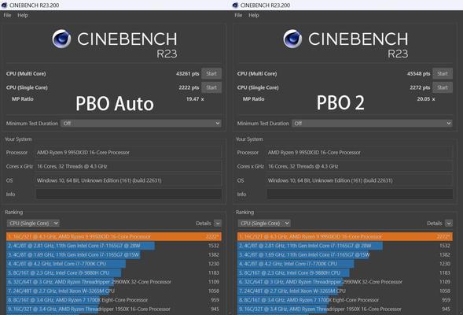Select i7-1165G7 @15W row in right ranking
Screen dimensions: 463x315
coord(345,254)
